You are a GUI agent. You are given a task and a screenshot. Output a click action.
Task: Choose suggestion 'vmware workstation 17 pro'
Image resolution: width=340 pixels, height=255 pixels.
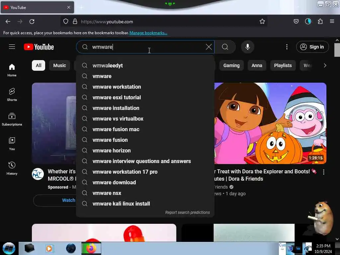point(145,172)
